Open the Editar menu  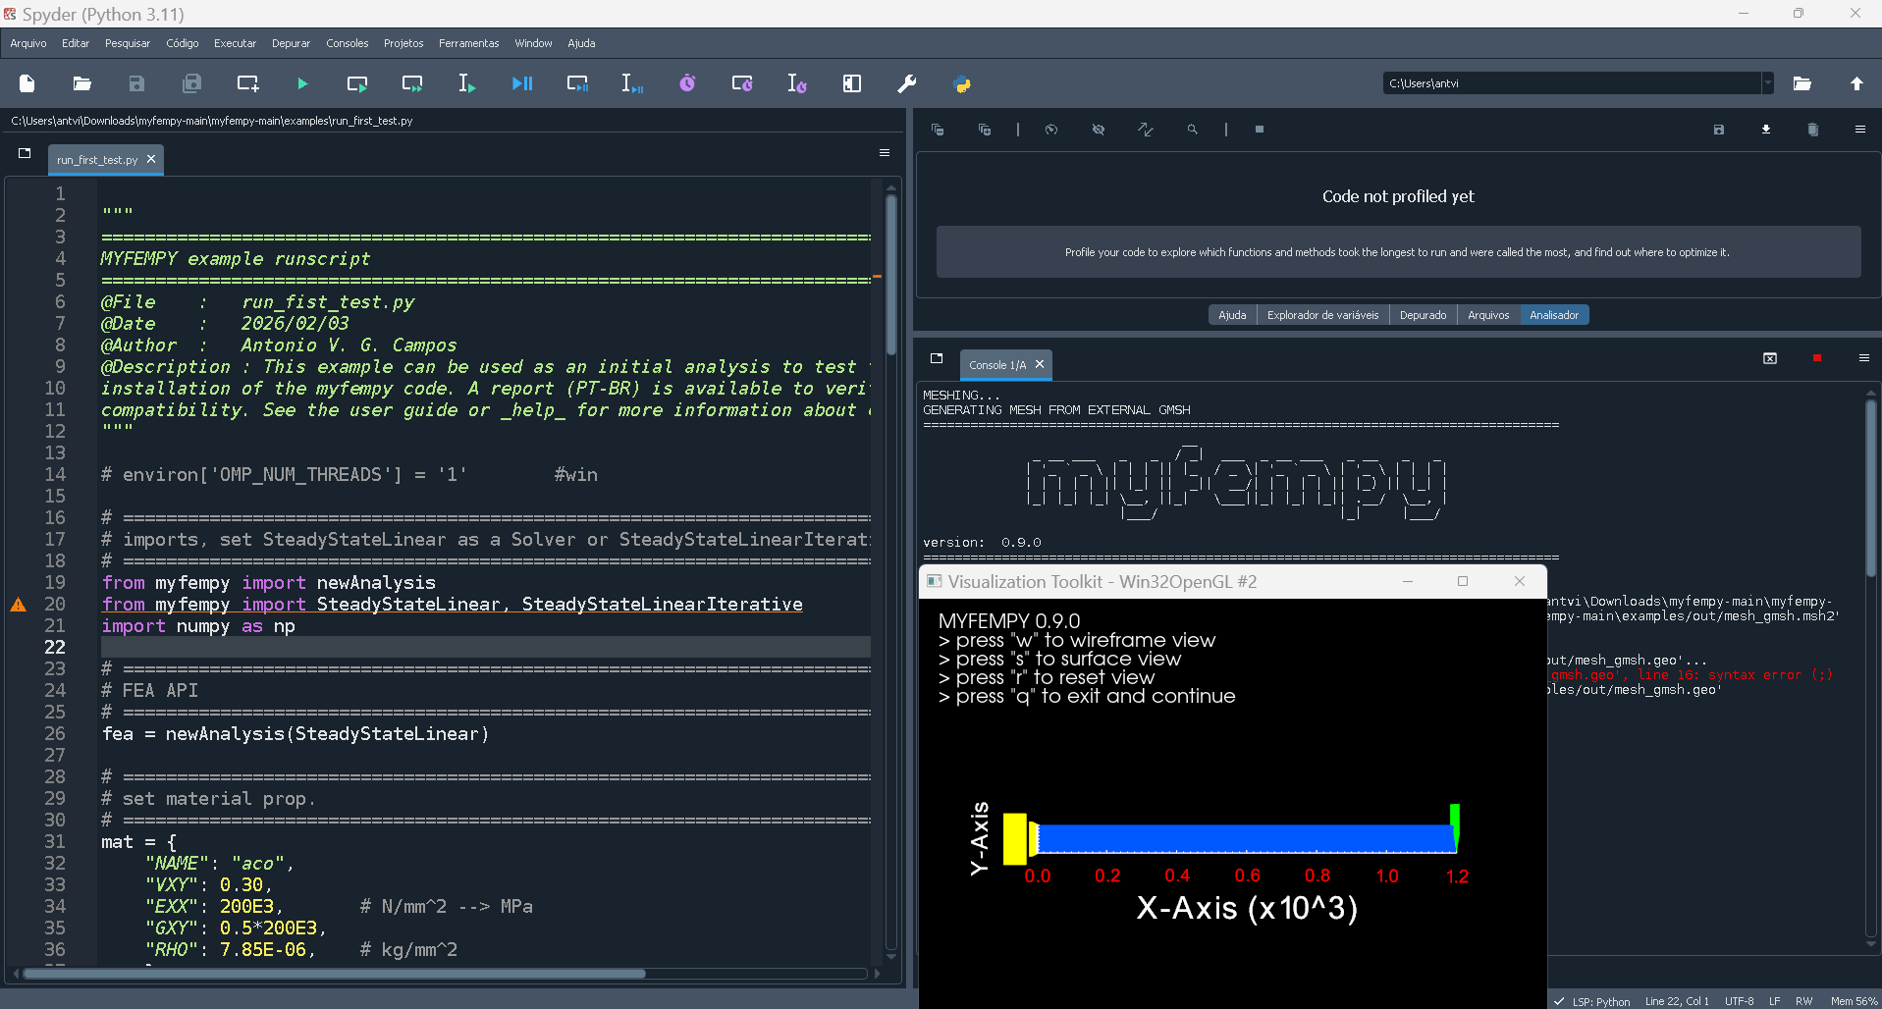[76, 43]
